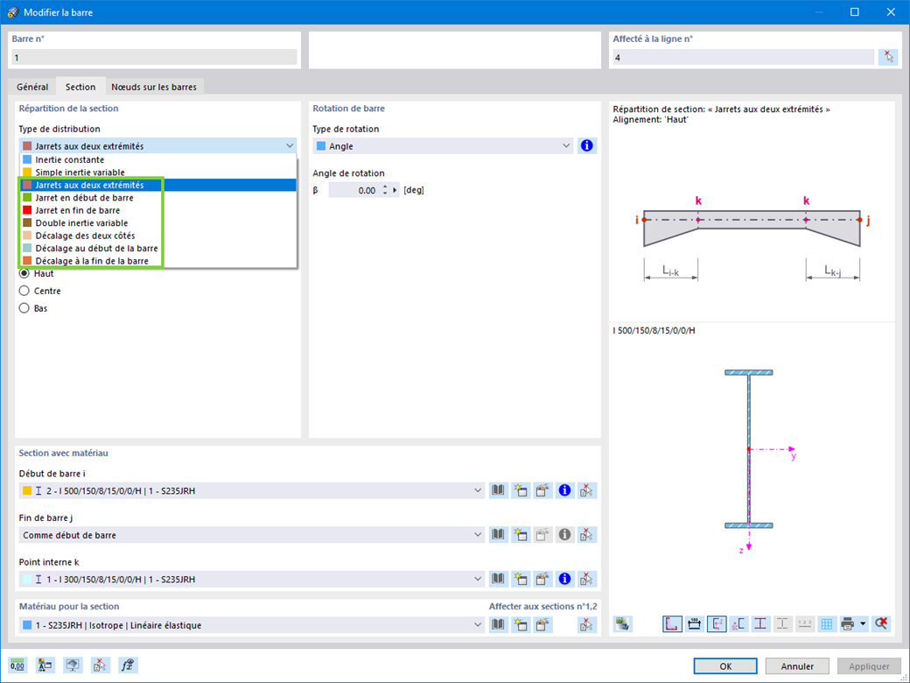Choose Décalage au début de la barre option
This screenshot has height=683, width=910.
[157, 249]
